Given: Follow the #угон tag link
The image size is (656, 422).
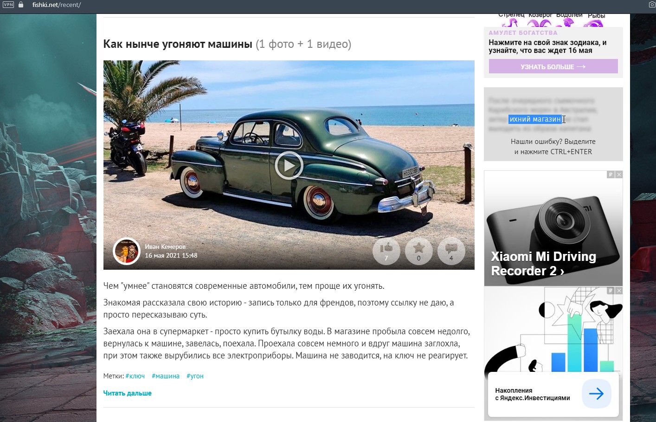Looking at the screenshot, I should (195, 376).
